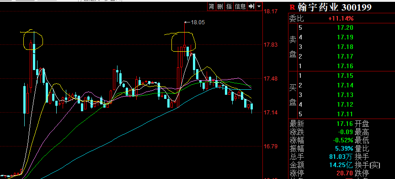Select the stock title 翰宇药业 300199
Image resolution: width=395 pixels, height=179 pixels.
pos(334,7)
